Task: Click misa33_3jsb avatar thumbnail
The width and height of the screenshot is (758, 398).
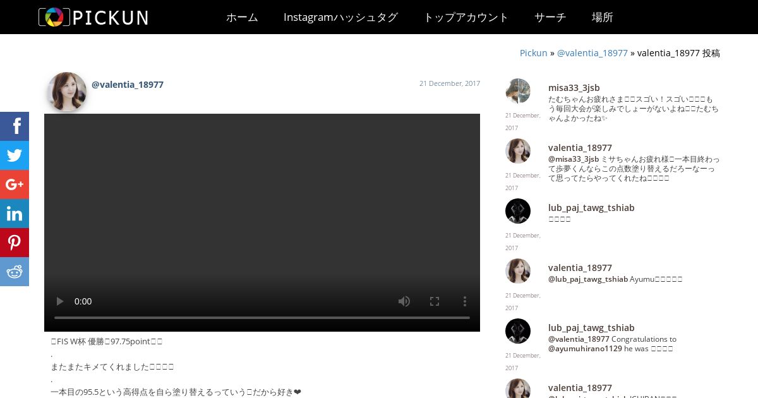Action: click(x=518, y=91)
